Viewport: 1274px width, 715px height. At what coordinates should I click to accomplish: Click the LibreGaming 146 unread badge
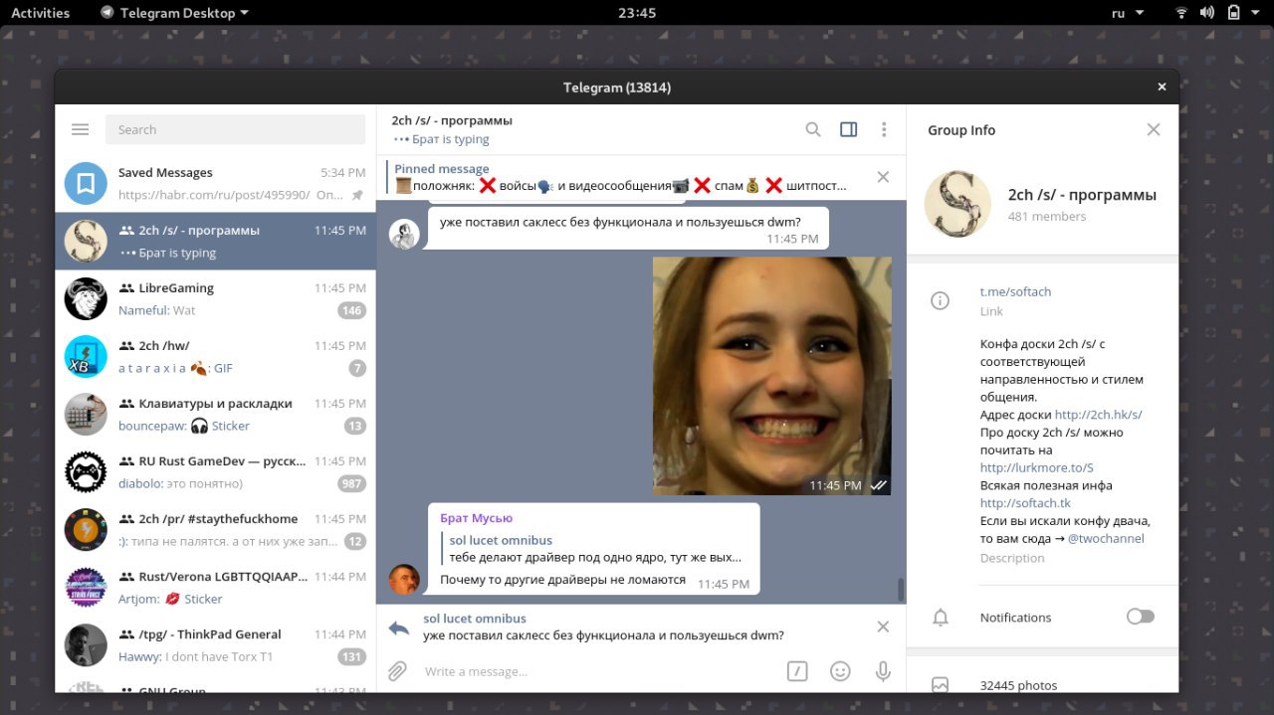pos(351,310)
